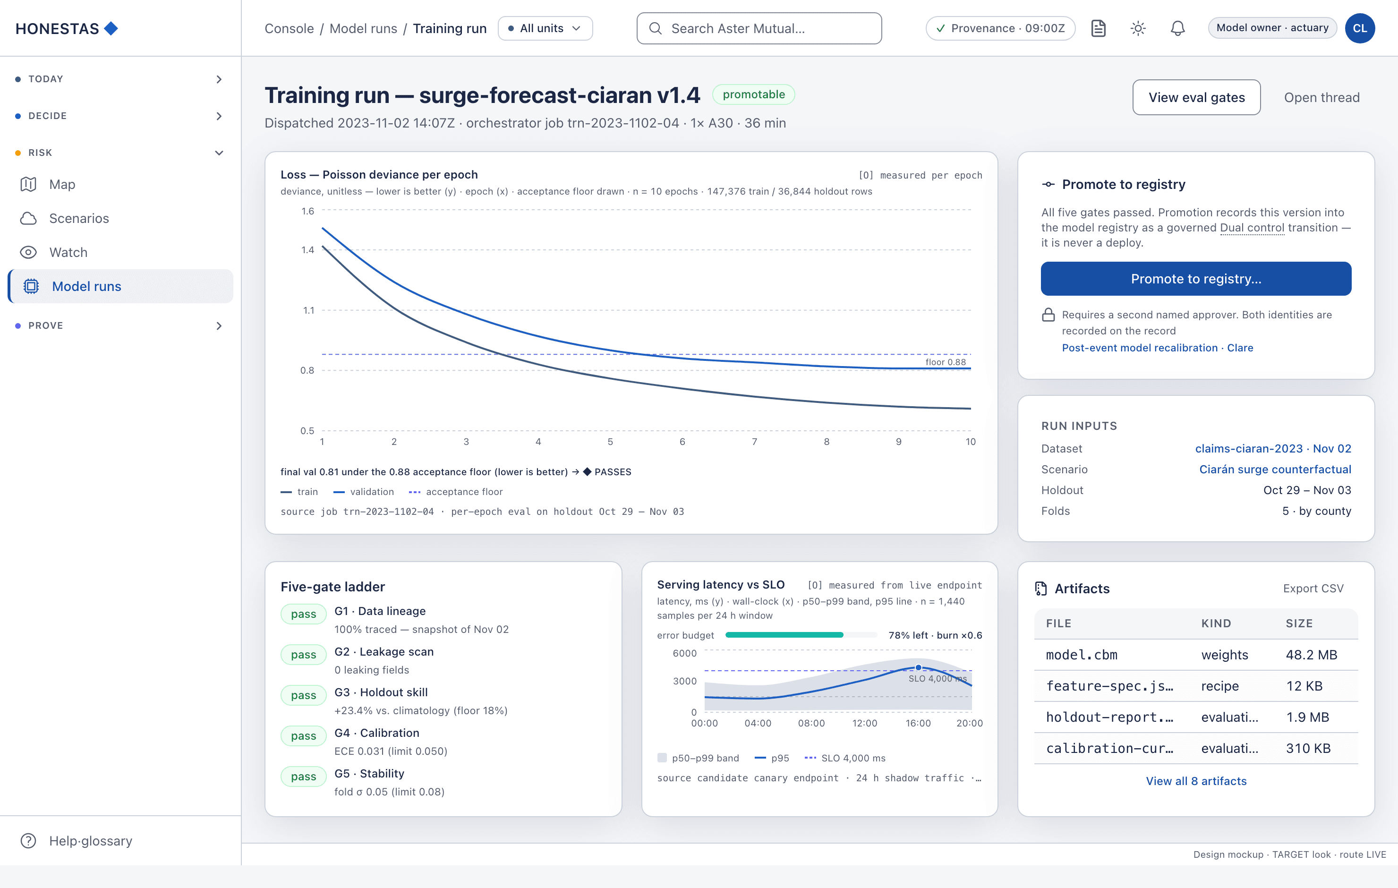Image resolution: width=1398 pixels, height=888 pixels.
Task: Click the lock icon beside second approver note
Action: pos(1048,315)
